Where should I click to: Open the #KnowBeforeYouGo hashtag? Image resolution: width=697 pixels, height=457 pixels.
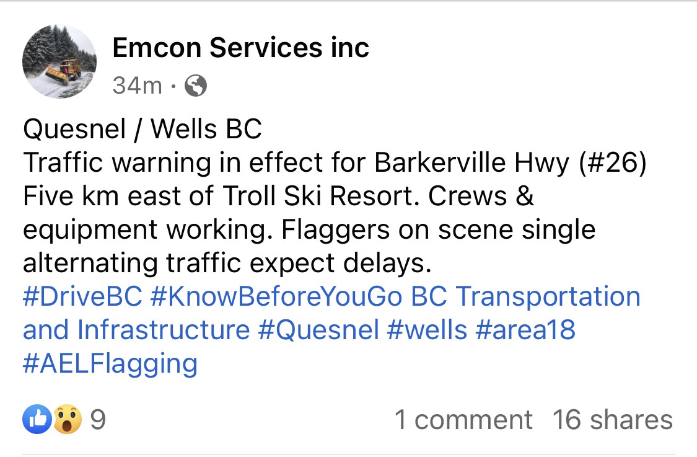click(276, 296)
